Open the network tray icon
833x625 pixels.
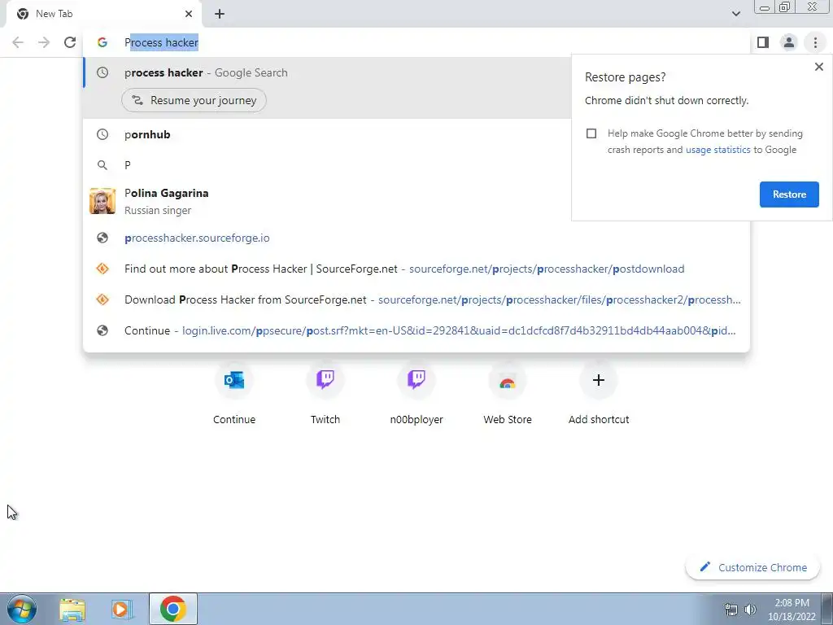click(731, 610)
